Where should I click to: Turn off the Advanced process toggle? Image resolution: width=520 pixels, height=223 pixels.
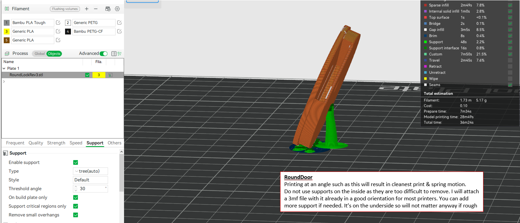coord(103,53)
